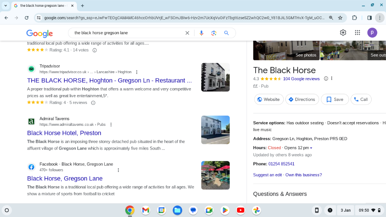
Task: Open Chrome extensions puzzle icon
Action: (x=354, y=18)
